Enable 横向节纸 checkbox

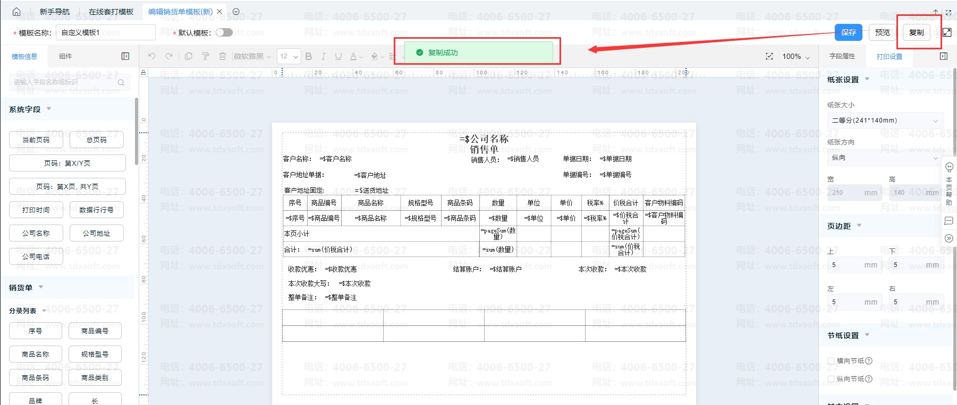(x=832, y=361)
